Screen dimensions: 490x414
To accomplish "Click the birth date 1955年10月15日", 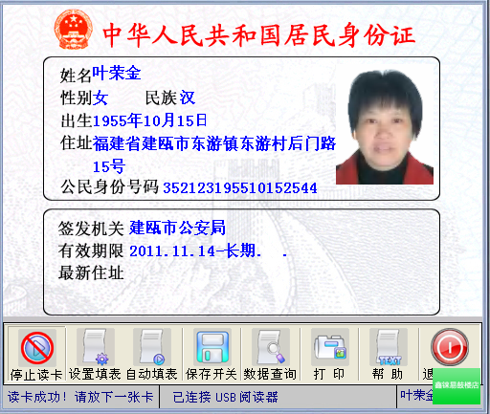I will [150, 120].
